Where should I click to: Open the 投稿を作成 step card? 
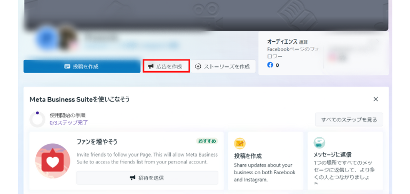266,161
